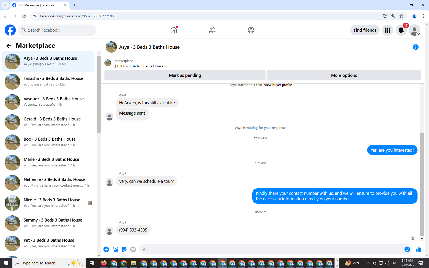Open the tab search dropdown in Chrome

coord(5,5)
